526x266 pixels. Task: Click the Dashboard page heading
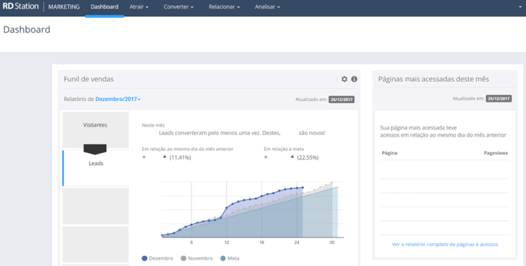[x=27, y=29]
